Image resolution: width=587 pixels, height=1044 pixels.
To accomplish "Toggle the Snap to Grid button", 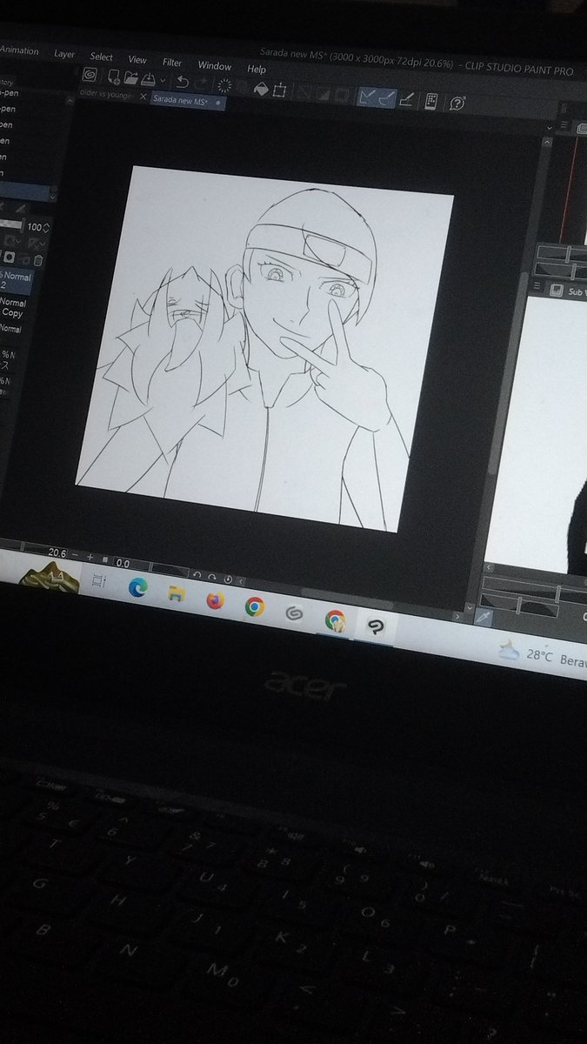I will (x=407, y=99).
